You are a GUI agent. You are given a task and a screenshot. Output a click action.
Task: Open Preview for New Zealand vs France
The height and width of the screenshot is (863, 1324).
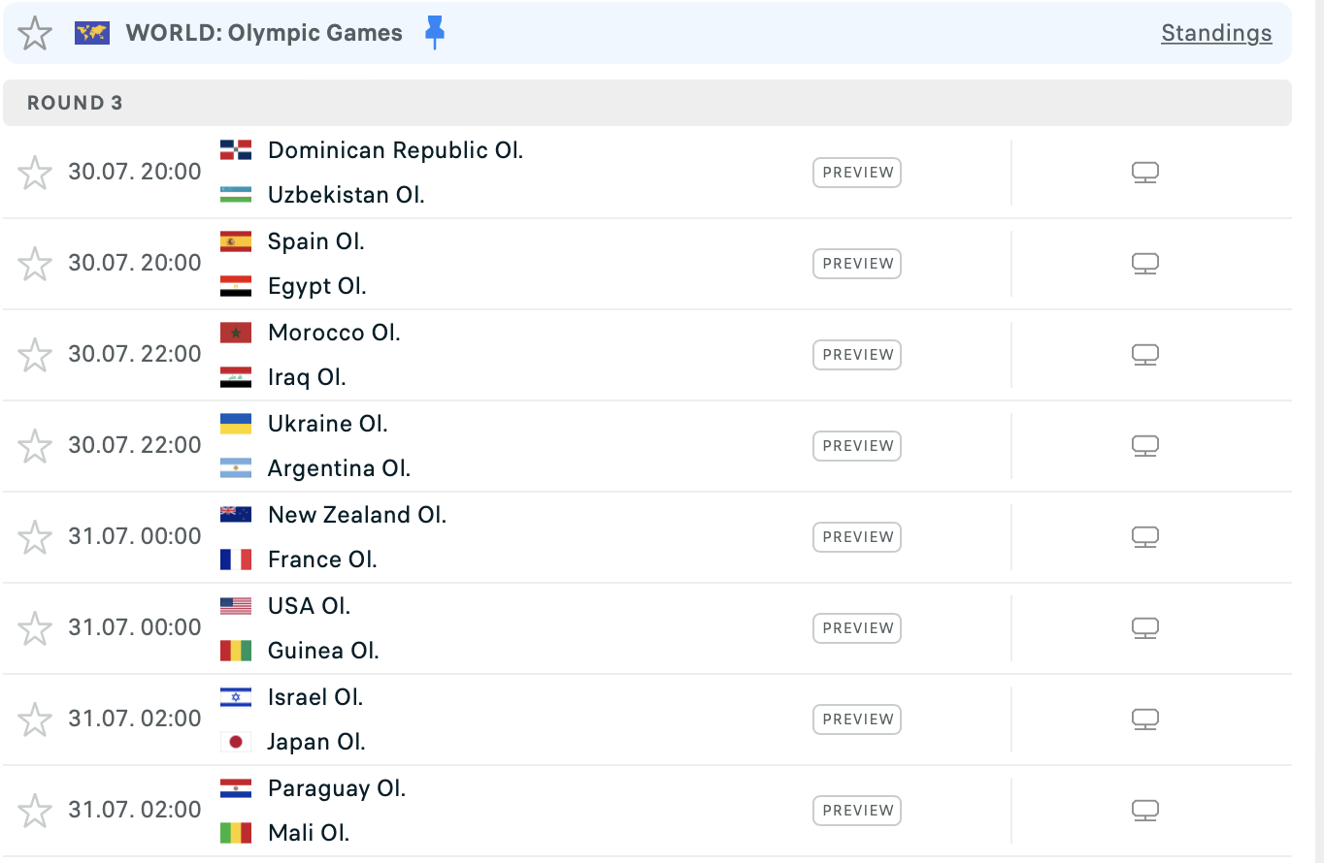(x=857, y=537)
